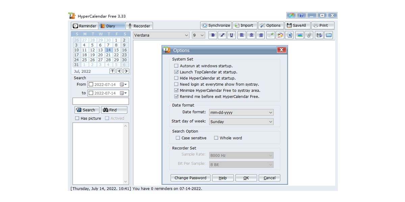Screen dimensions: 405x202
Task: Toggle italic text formatting
Action: click(222, 35)
